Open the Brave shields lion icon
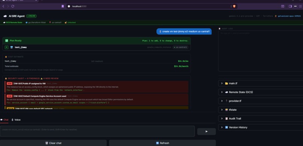 pos(234,6)
